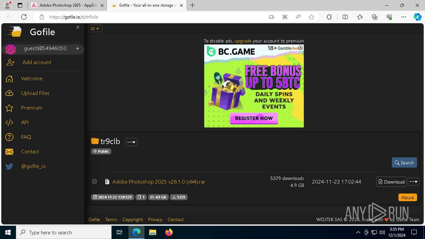
Task: Open the file options dropdown next to Download
Action: pos(414,182)
